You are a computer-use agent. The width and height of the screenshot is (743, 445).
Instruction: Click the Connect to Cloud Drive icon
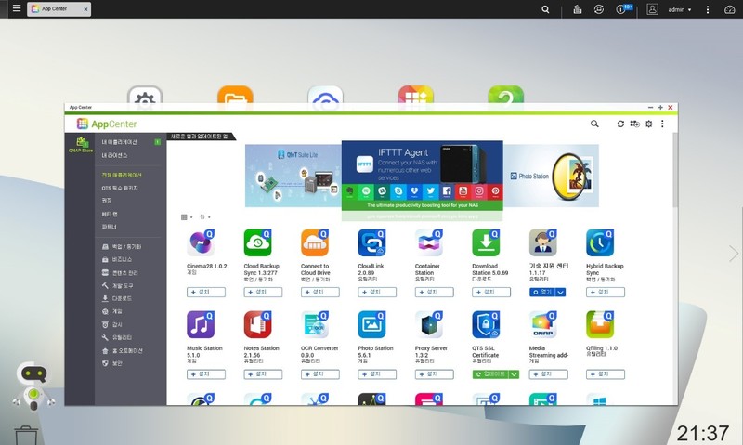coord(315,242)
